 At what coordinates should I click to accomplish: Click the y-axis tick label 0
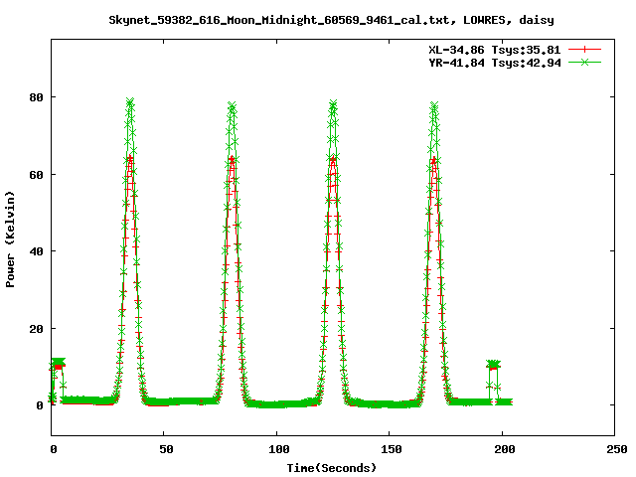[40, 405]
